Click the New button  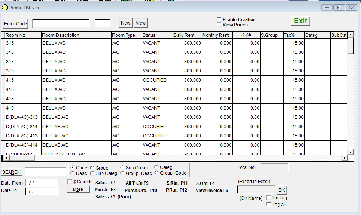pyautogui.click(x=125, y=23)
